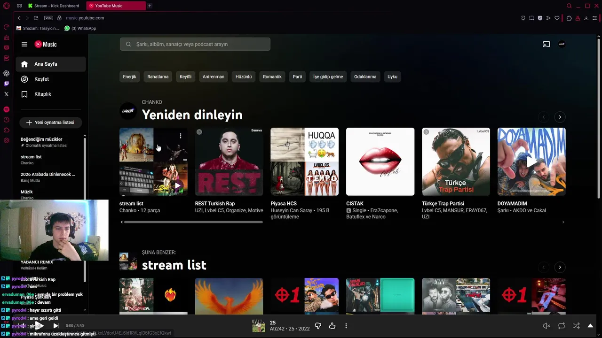Viewport: 602px width, 338px height.
Task: Open Kitaplık in the sidebar
Action: pyautogui.click(x=51, y=94)
